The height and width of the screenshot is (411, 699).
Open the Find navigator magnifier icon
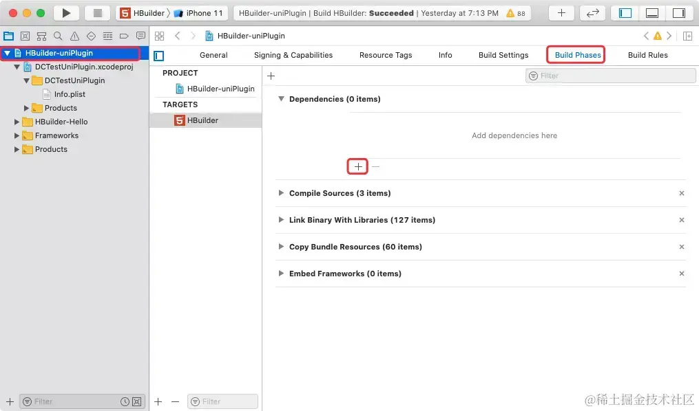point(58,36)
